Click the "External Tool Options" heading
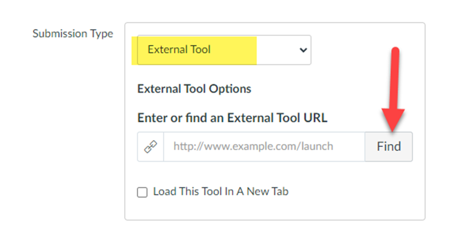Image resolution: width=458 pixels, height=230 pixels. (194, 89)
